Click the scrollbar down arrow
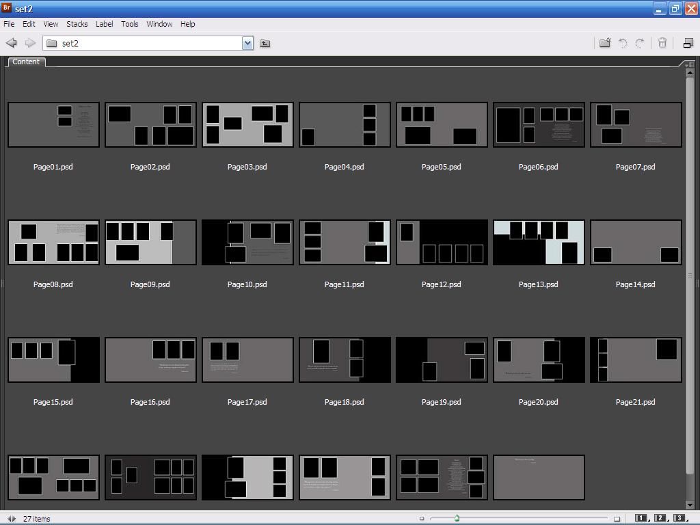The width and height of the screenshot is (700, 525). click(x=690, y=505)
